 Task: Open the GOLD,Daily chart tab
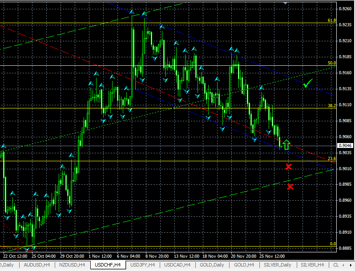point(212,265)
